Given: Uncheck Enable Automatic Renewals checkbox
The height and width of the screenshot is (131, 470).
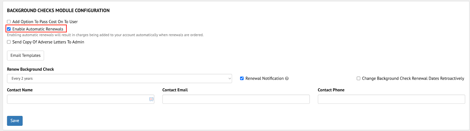Looking at the screenshot, I should tap(9, 29).
